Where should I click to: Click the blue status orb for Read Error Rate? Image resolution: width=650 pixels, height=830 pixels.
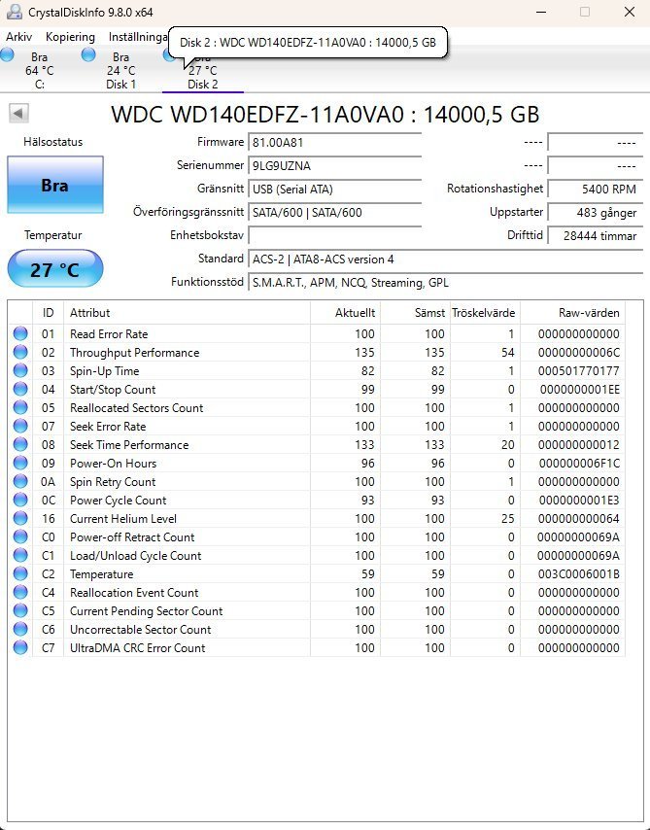20,334
